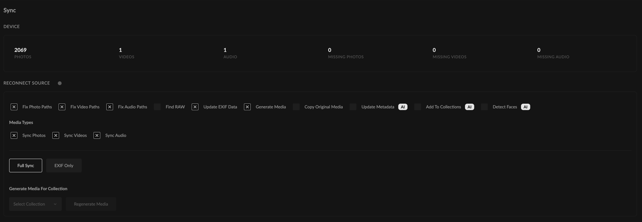Image resolution: width=642 pixels, height=222 pixels.
Task: Click the Regenerate Media button
Action: [x=91, y=204]
